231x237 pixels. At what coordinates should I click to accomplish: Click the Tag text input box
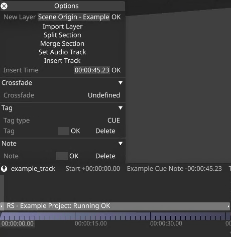pos(63,131)
